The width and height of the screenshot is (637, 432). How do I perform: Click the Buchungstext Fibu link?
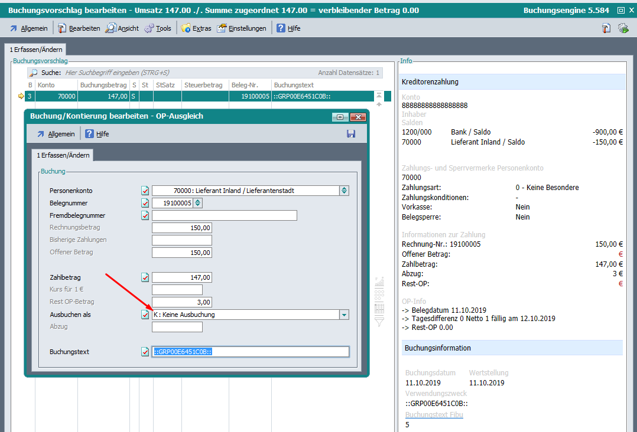tap(434, 415)
